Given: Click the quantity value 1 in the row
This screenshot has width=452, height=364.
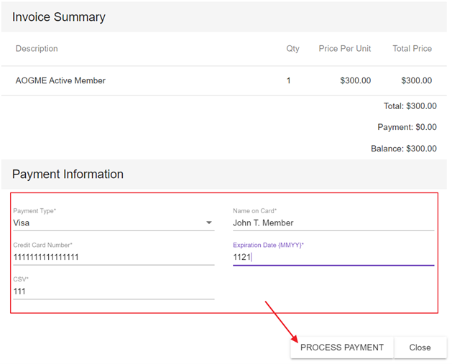Looking at the screenshot, I should (x=288, y=80).
